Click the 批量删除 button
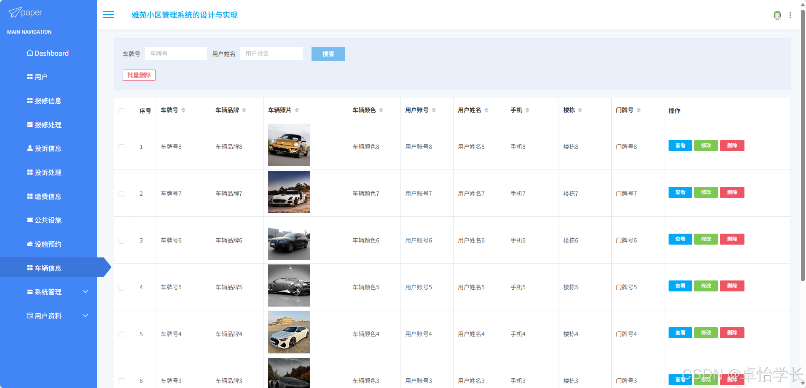 point(139,75)
